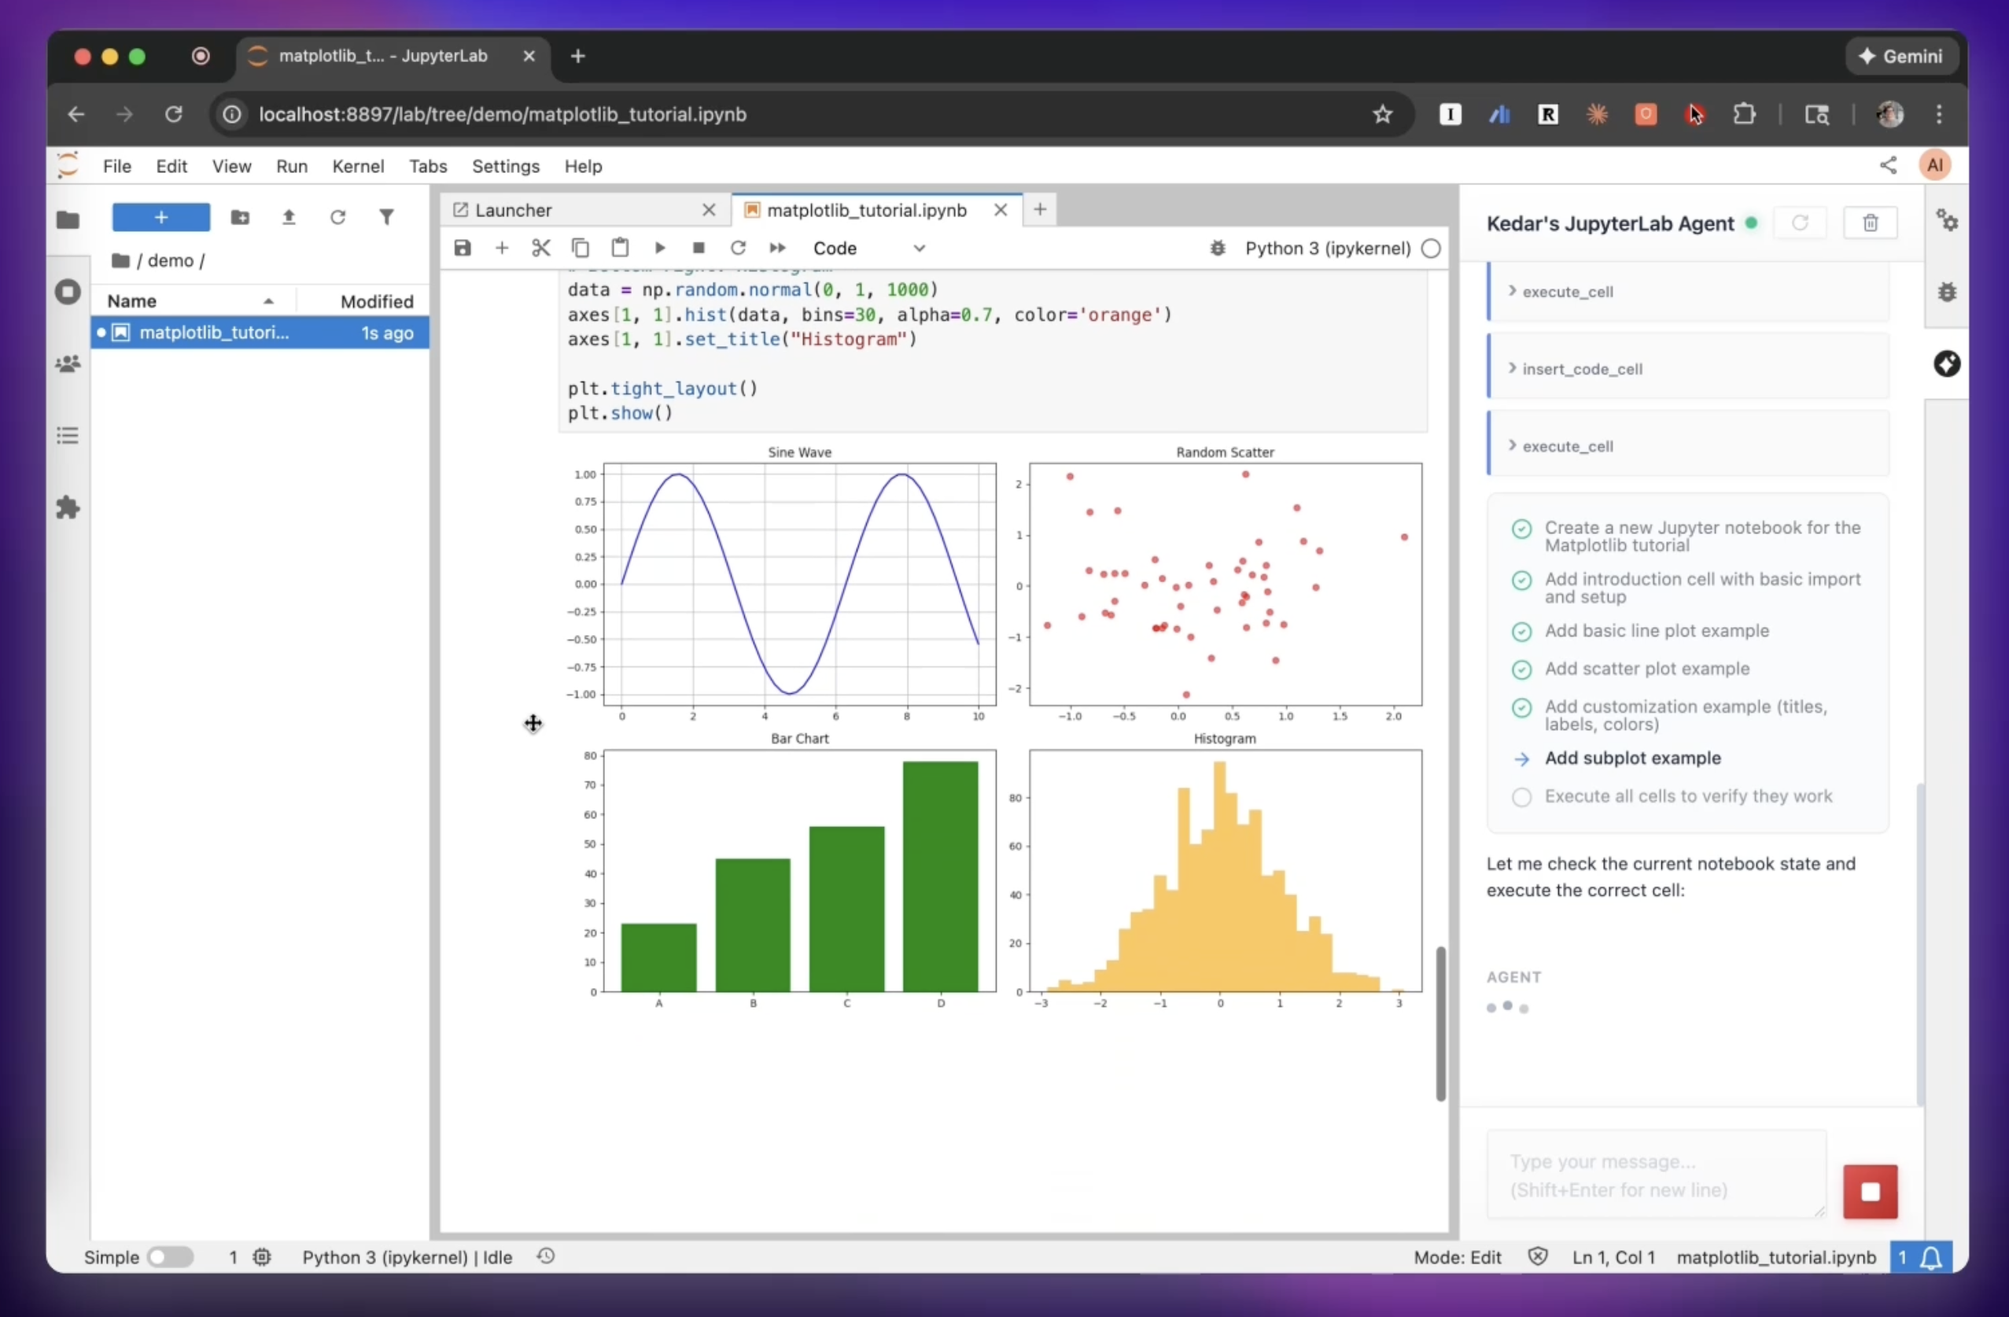Toggle the 'Add scatter plot example' checkmark

click(x=1521, y=670)
